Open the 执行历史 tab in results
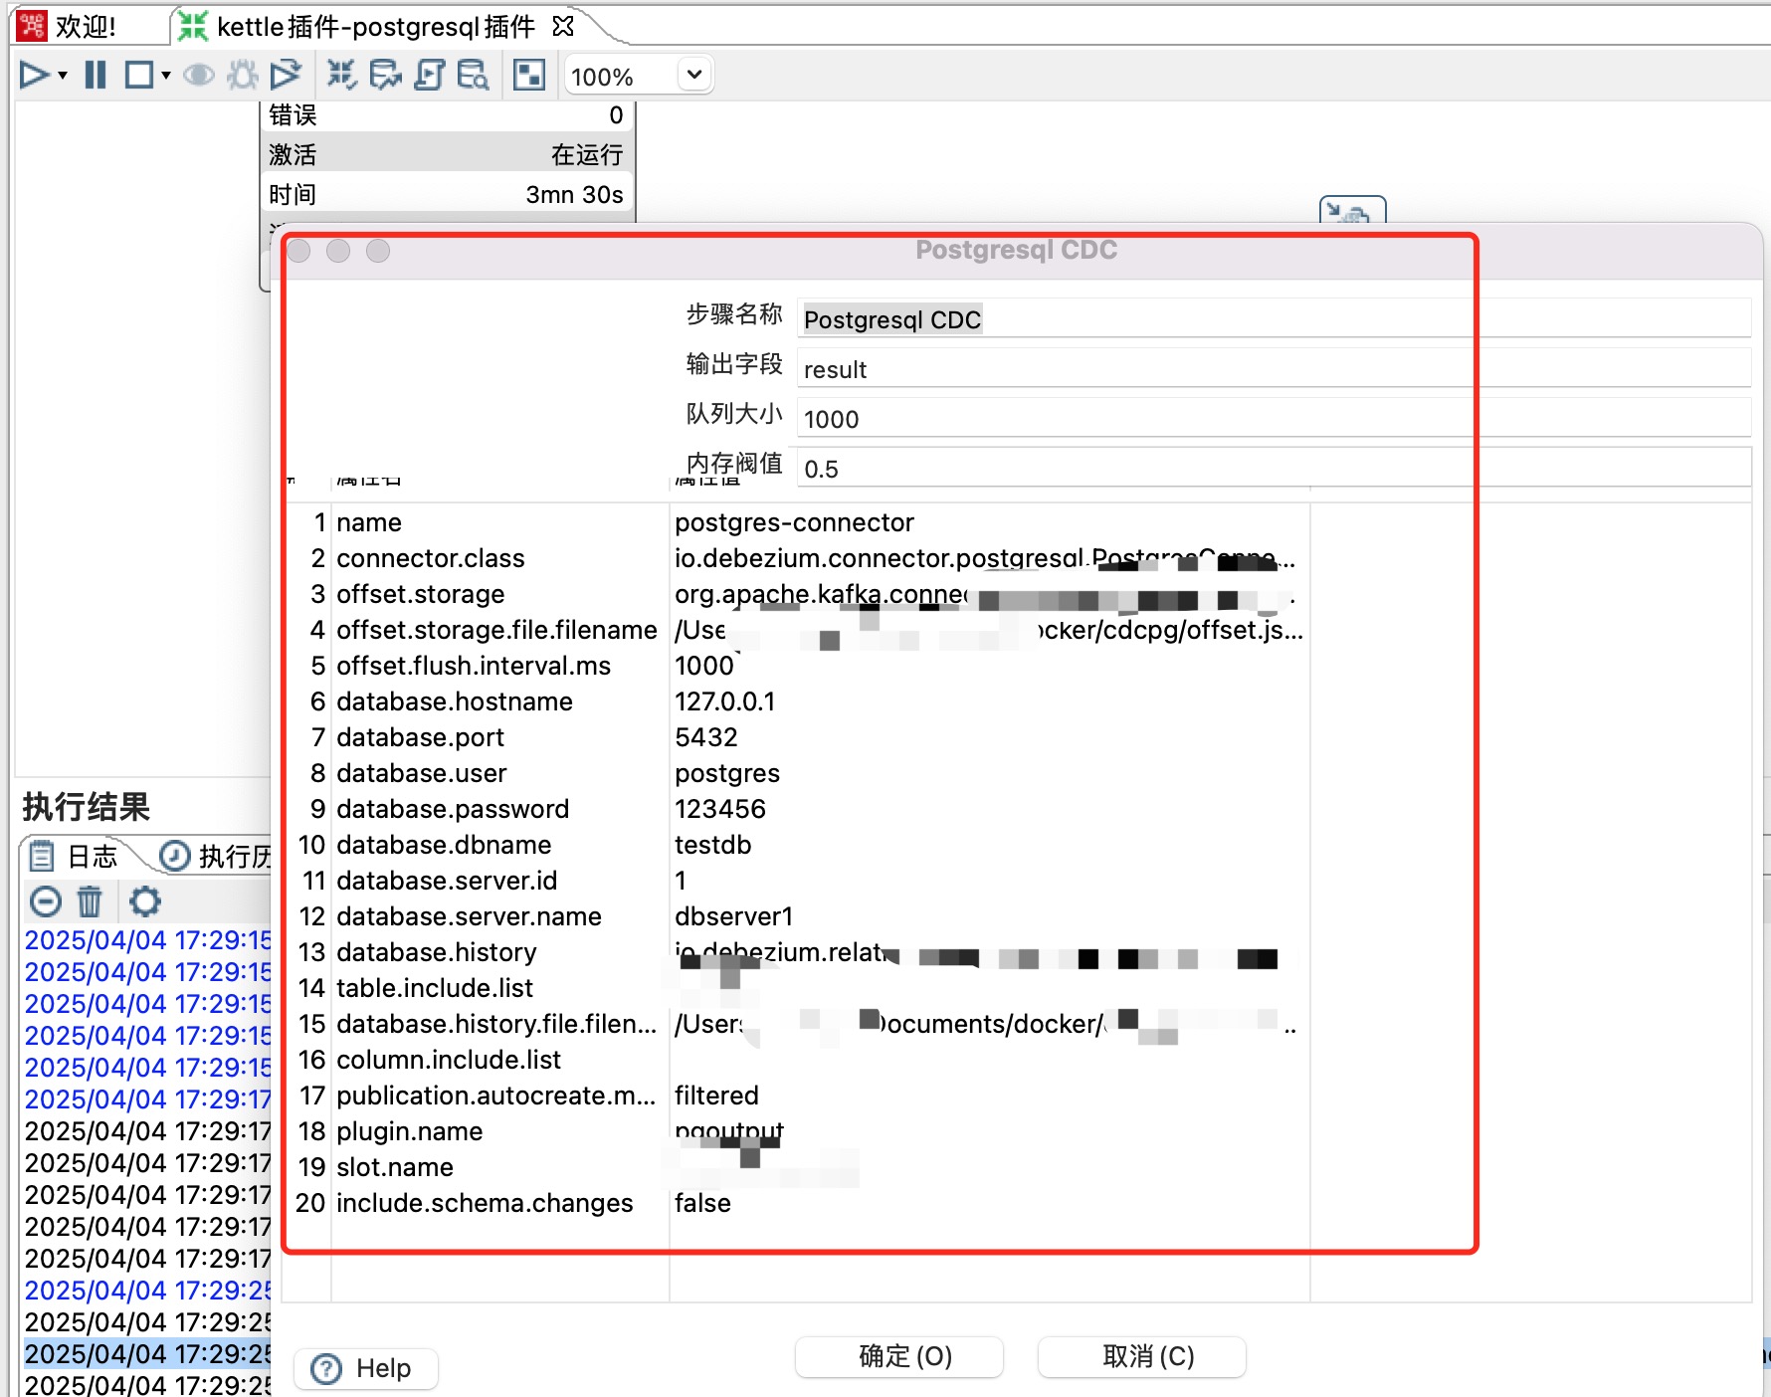1771x1397 pixels. tap(217, 856)
